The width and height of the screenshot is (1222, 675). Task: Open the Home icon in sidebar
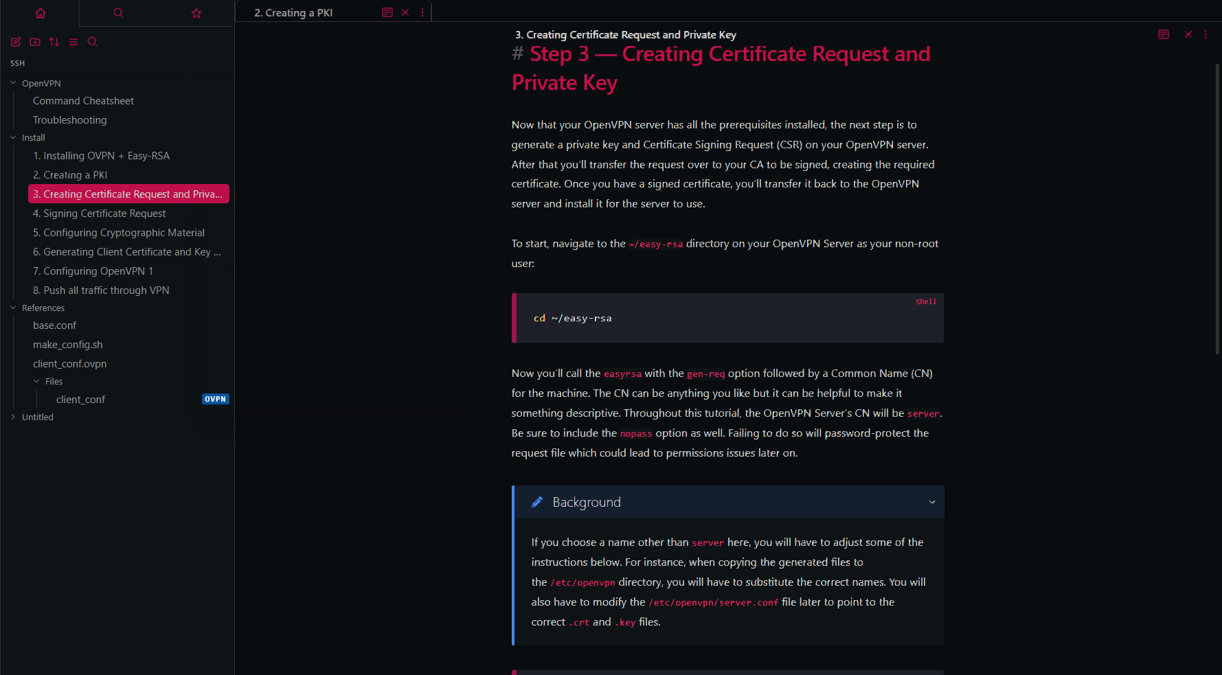coord(41,13)
